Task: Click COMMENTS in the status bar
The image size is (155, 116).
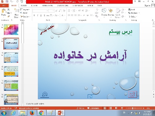Action: [93, 108]
